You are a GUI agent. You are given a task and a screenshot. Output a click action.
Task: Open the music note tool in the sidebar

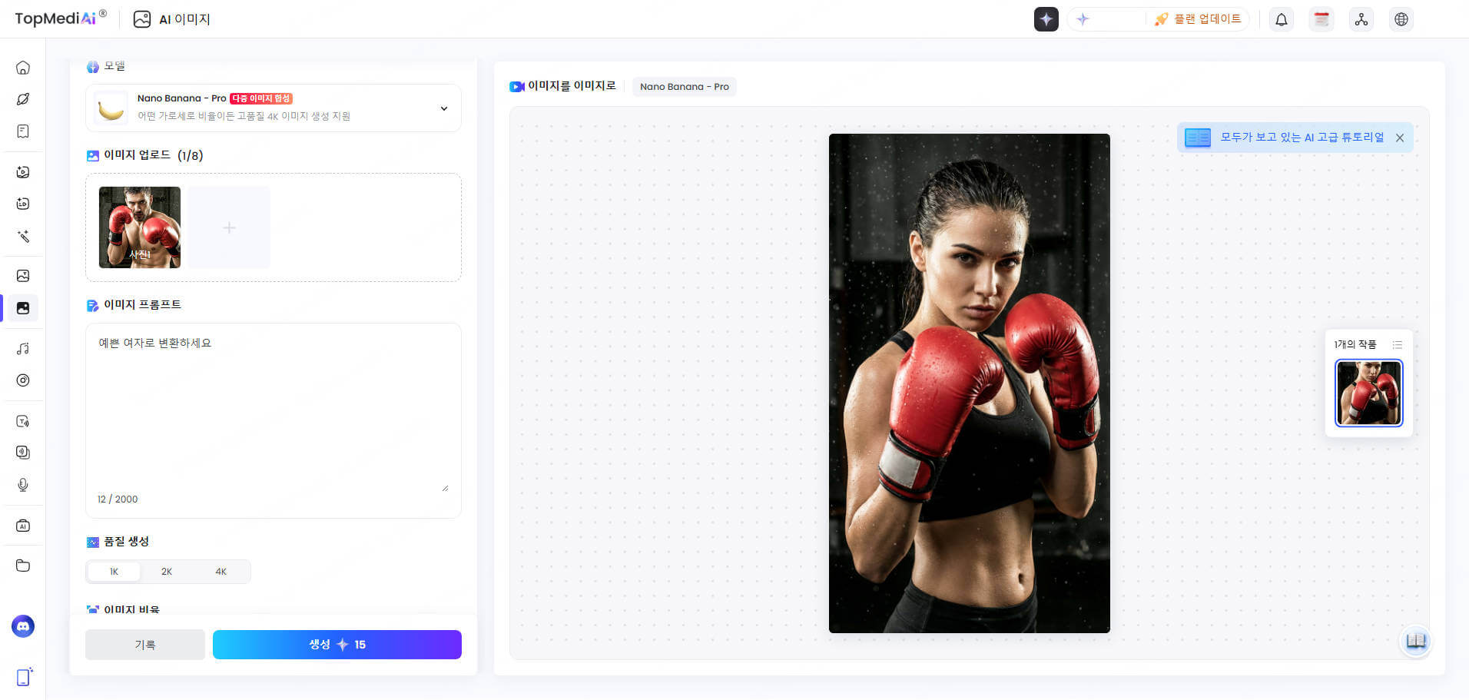(x=23, y=349)
